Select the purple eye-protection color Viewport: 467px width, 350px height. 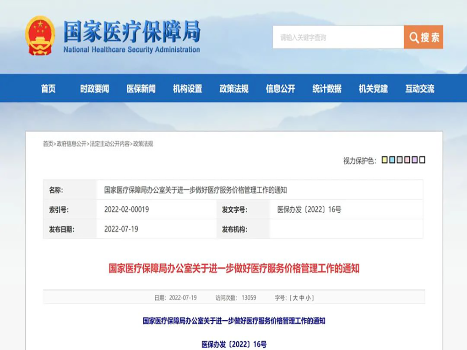pyautogui.click(x=415, y=160)
